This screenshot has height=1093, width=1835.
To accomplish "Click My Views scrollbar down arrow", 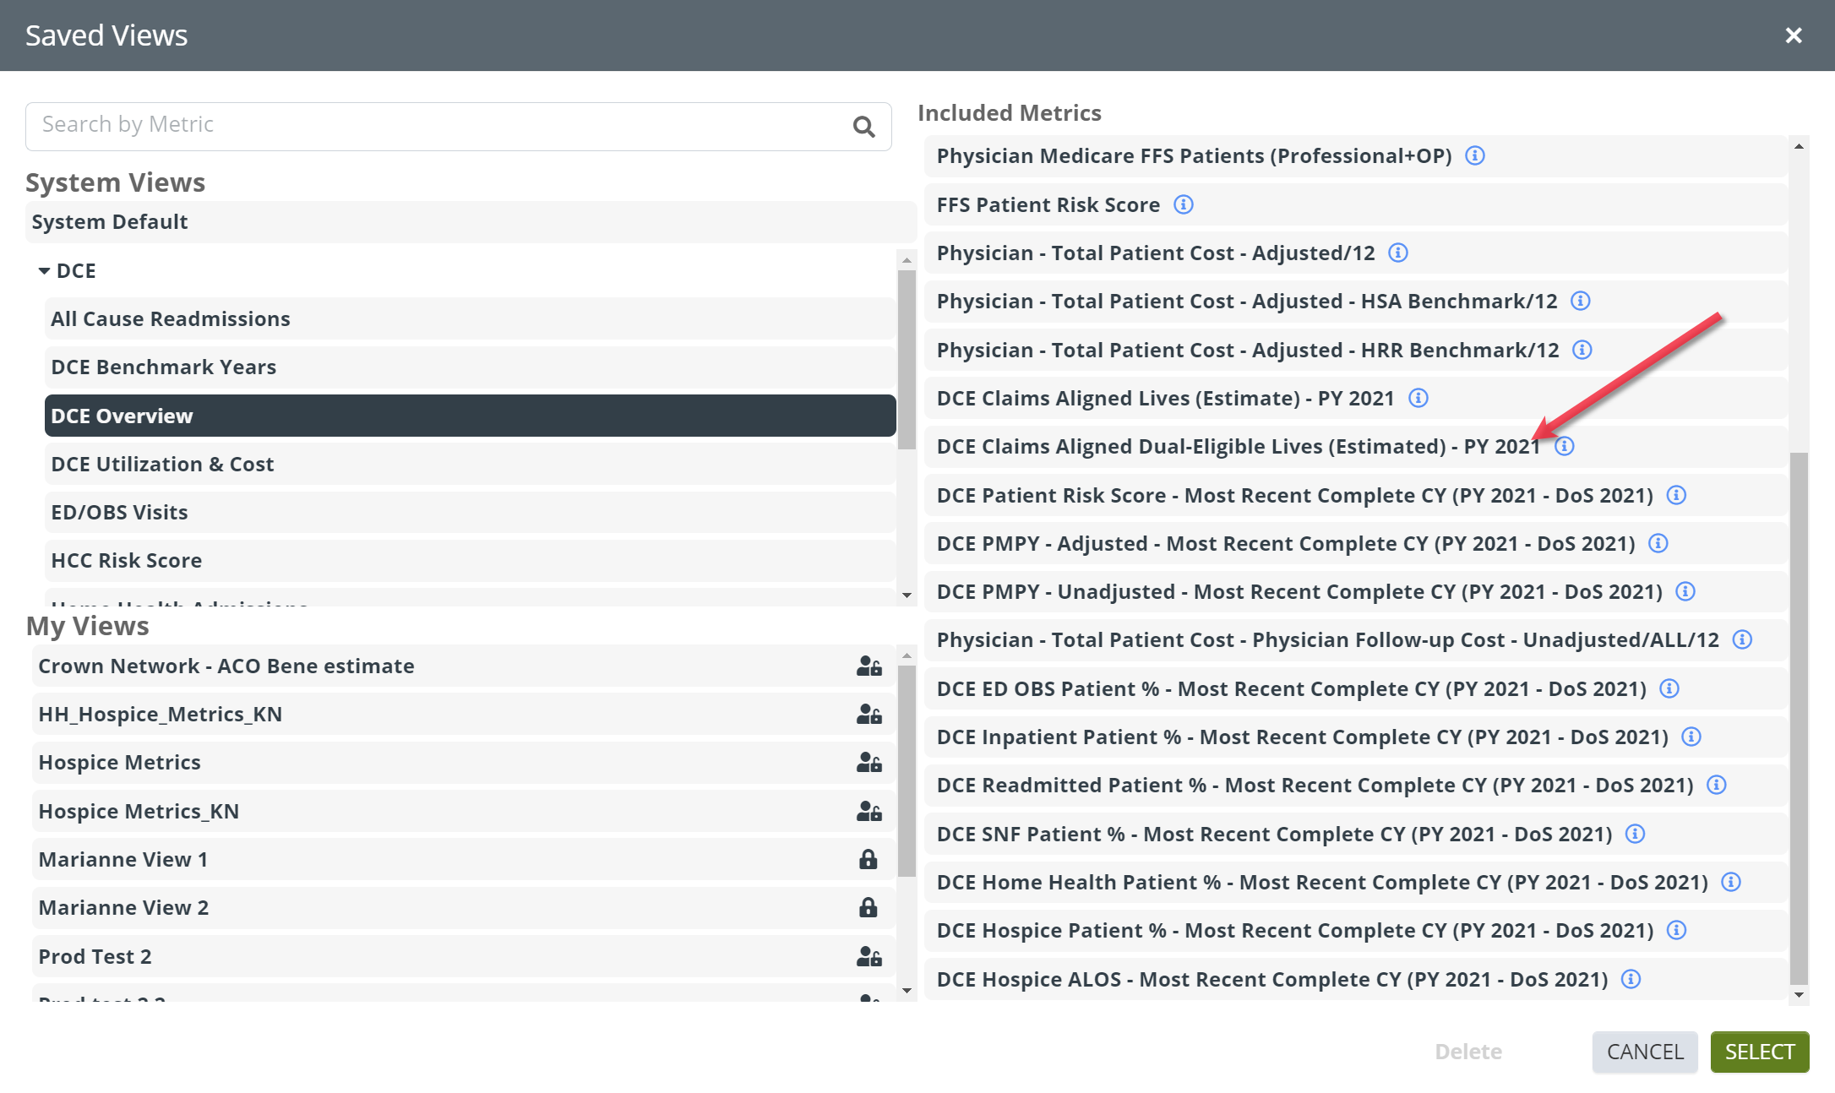I will (x=907, y=991).
